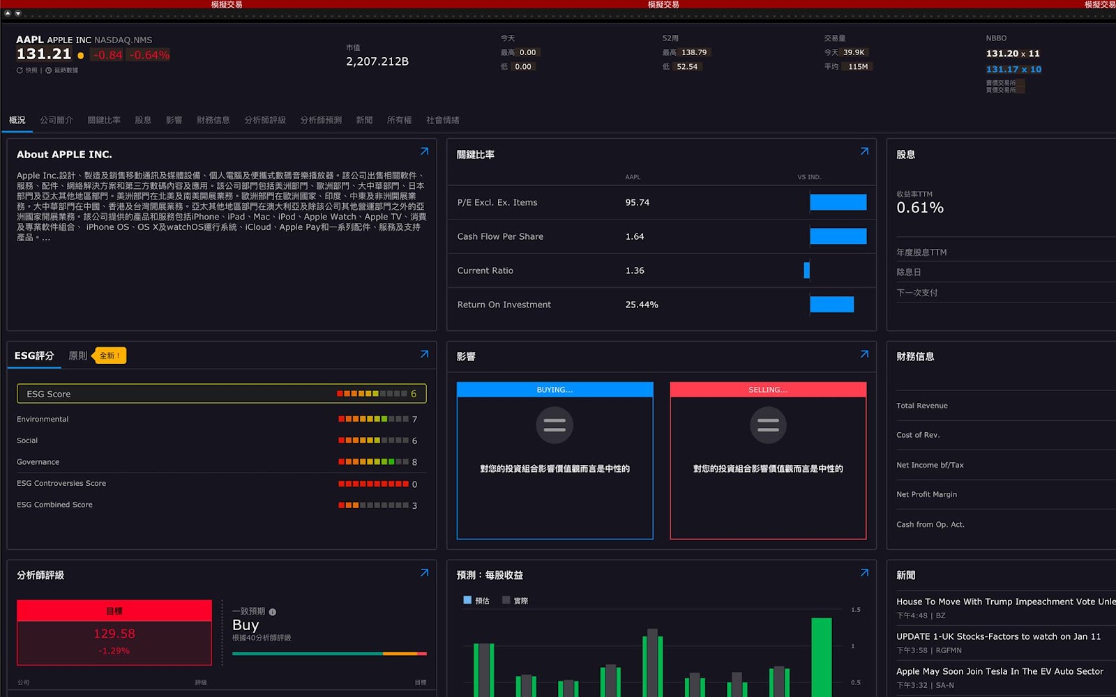Switch to the 分析師評級 tab
1116x697 pixels.
click(x=265, y=120)
